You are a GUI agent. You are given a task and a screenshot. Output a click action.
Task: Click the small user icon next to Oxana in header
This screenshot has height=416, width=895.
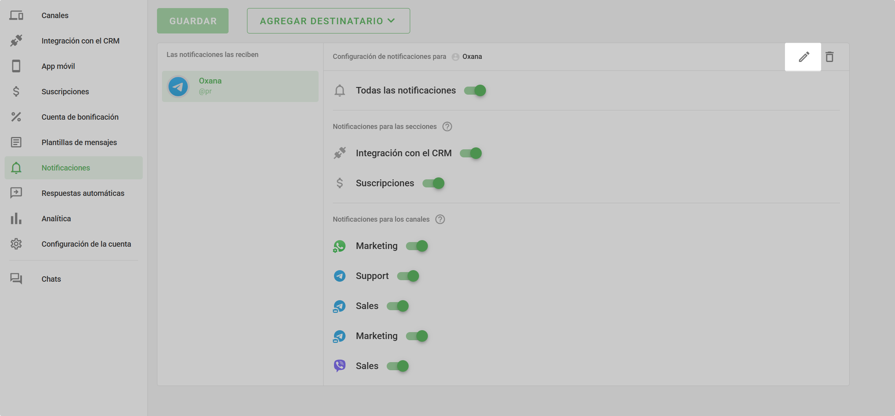456,57
